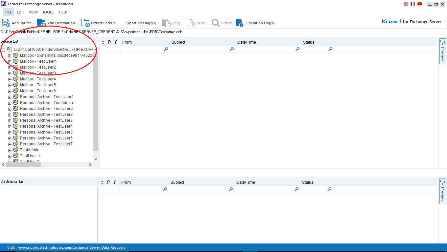The width and height of the screenshot is (447, 252).
Task: Expand Mailbox - Test User1 node
Action: pyautogui.click(x=10, y=62)
